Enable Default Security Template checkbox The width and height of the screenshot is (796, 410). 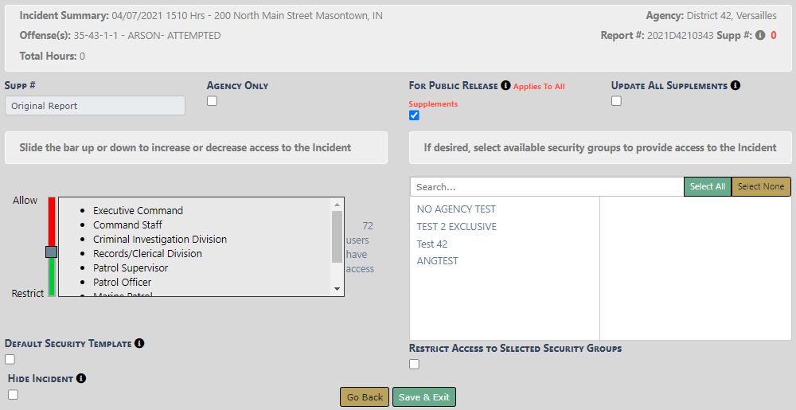pos(10,359)
